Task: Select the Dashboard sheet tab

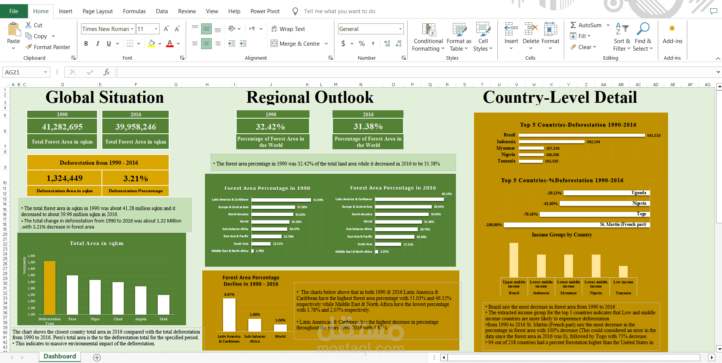Action: click(x=60, y=357)
